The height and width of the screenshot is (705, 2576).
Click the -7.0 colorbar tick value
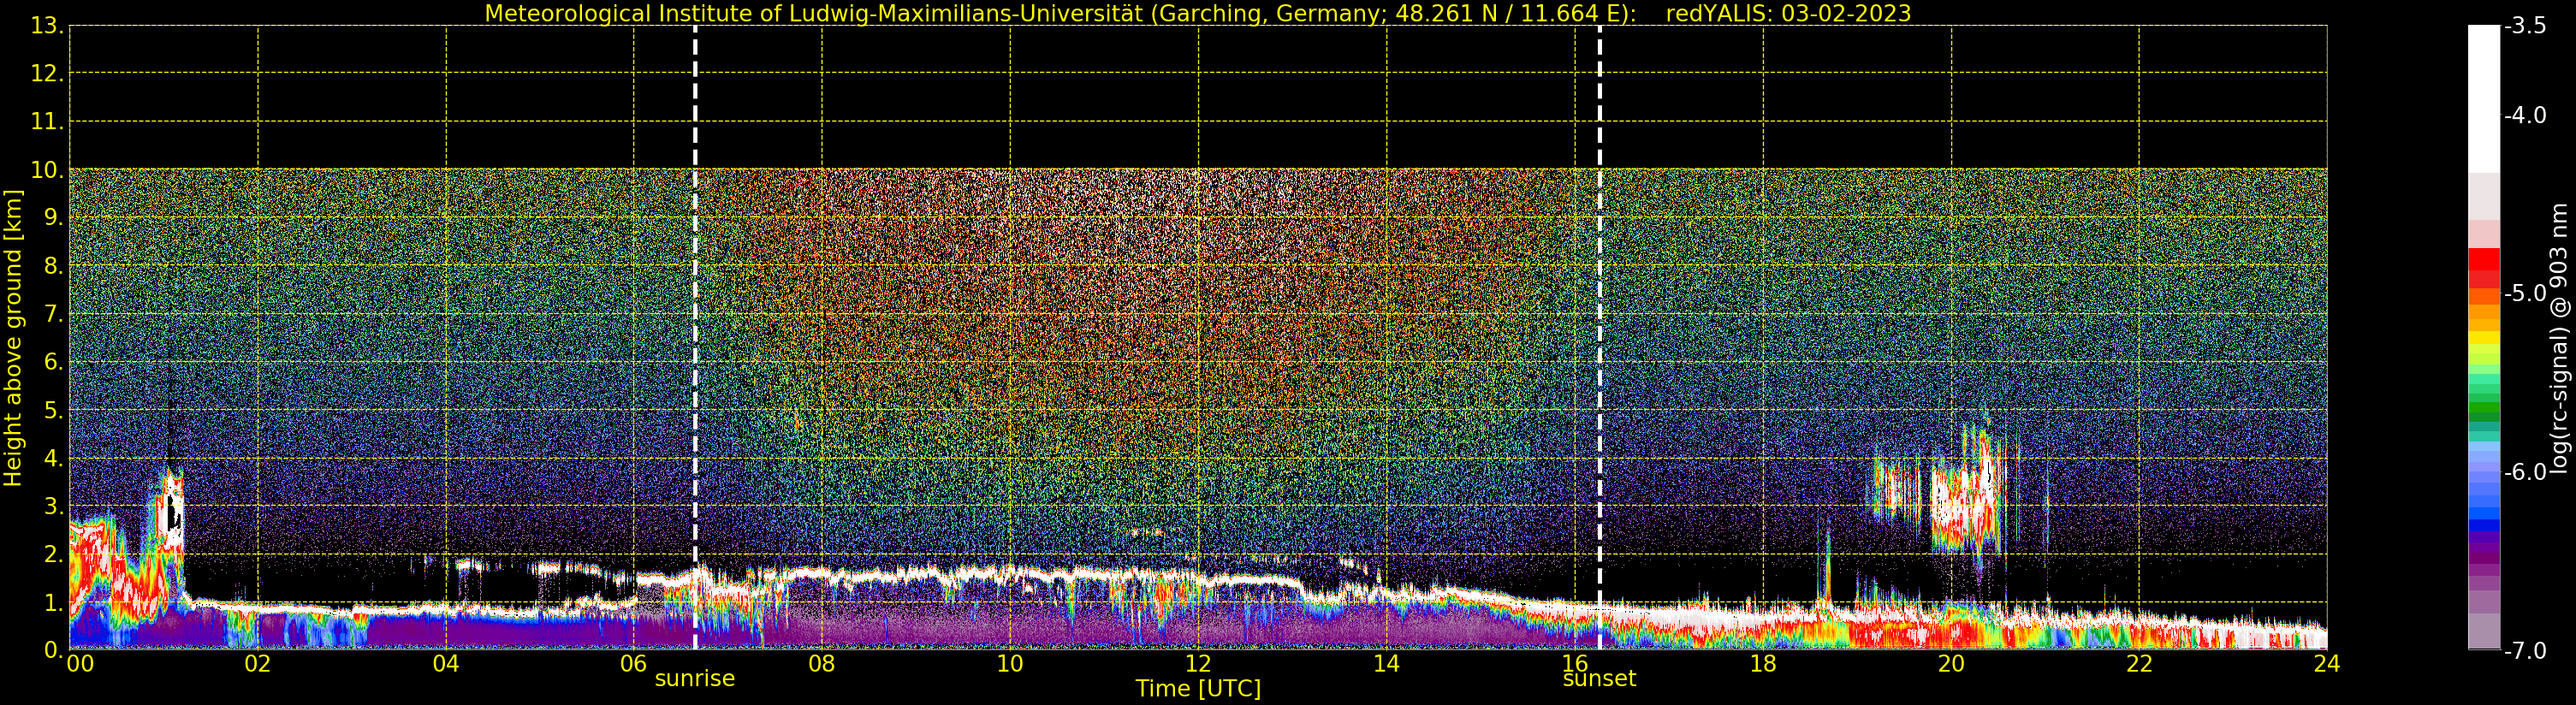2525,651
